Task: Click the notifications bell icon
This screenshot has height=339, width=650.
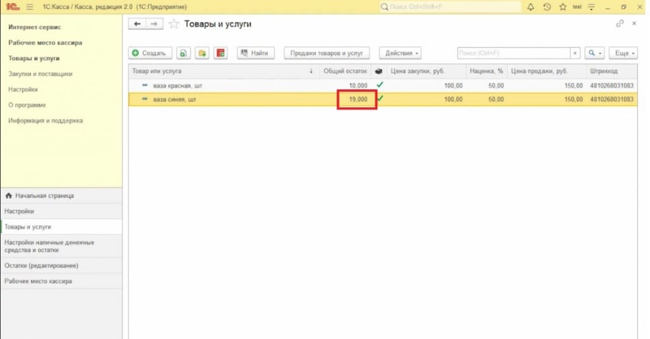Action: (530, 6)
